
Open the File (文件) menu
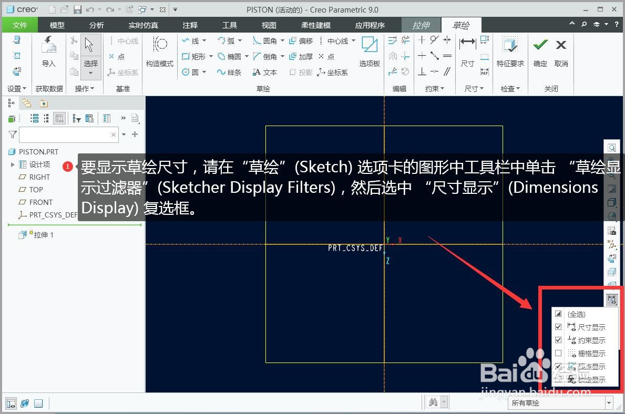(x=20, y=25)
